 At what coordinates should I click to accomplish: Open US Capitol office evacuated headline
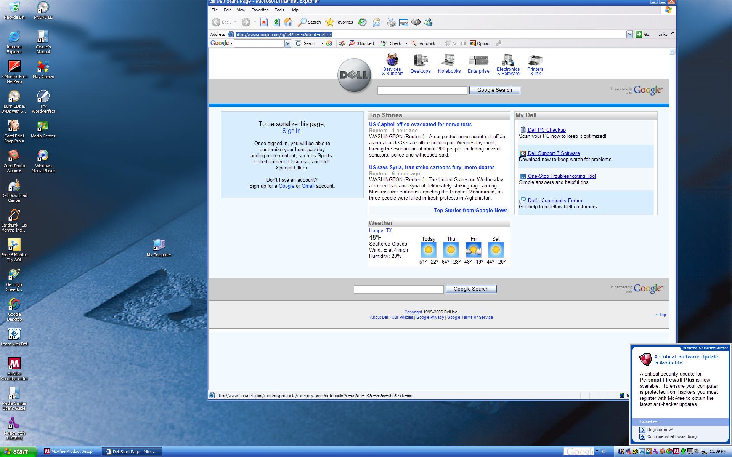click(x=420, y=125)
